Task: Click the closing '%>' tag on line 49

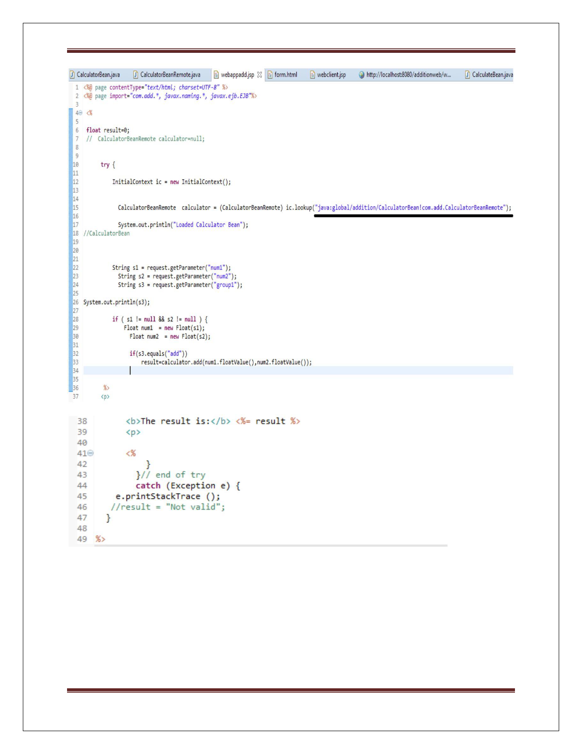Action: tap(100, 539)
